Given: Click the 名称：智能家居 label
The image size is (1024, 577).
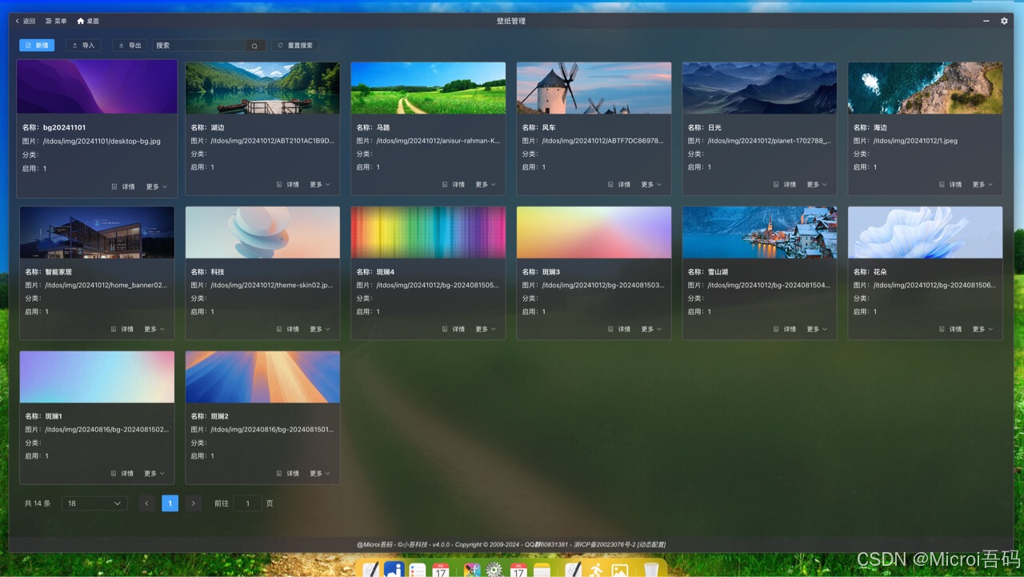Looking at the screenshot, I should [48, 272].
